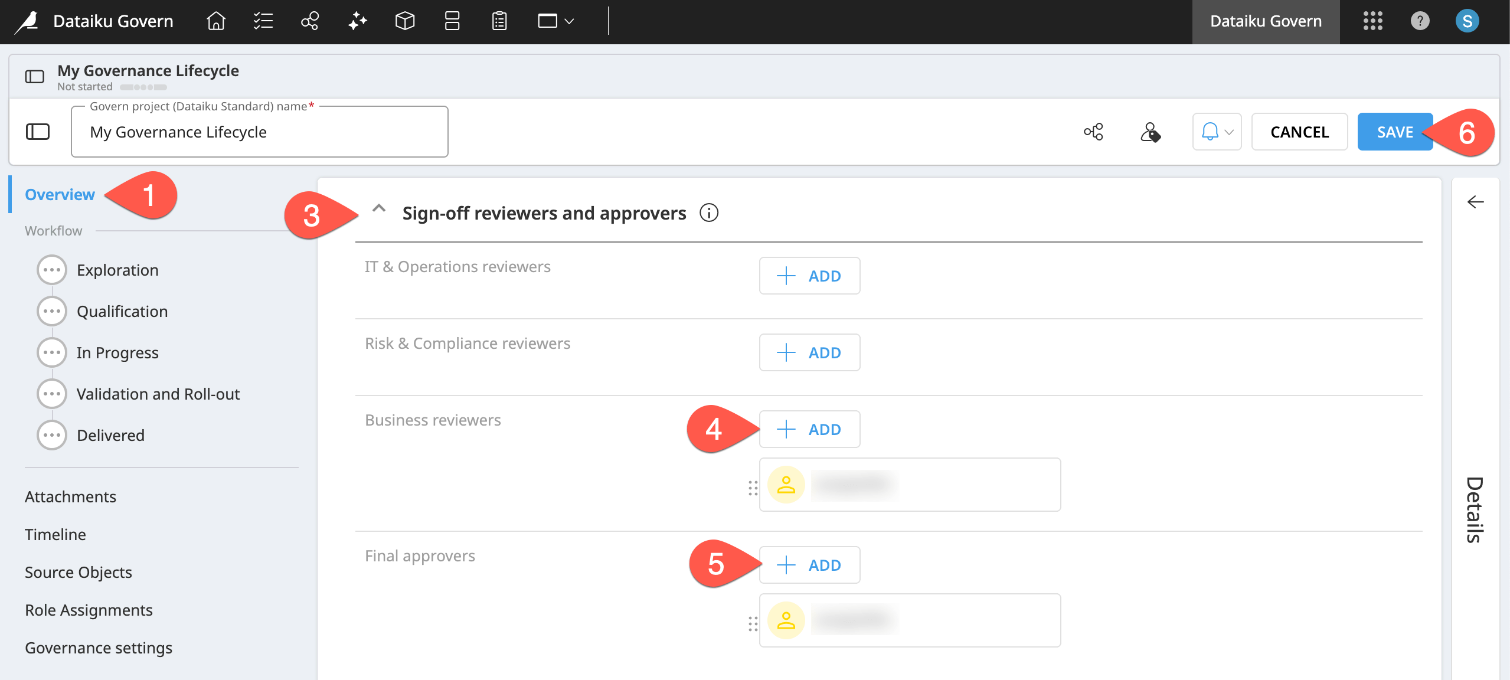Click the Business reviewers user entry

click(910, 485)
